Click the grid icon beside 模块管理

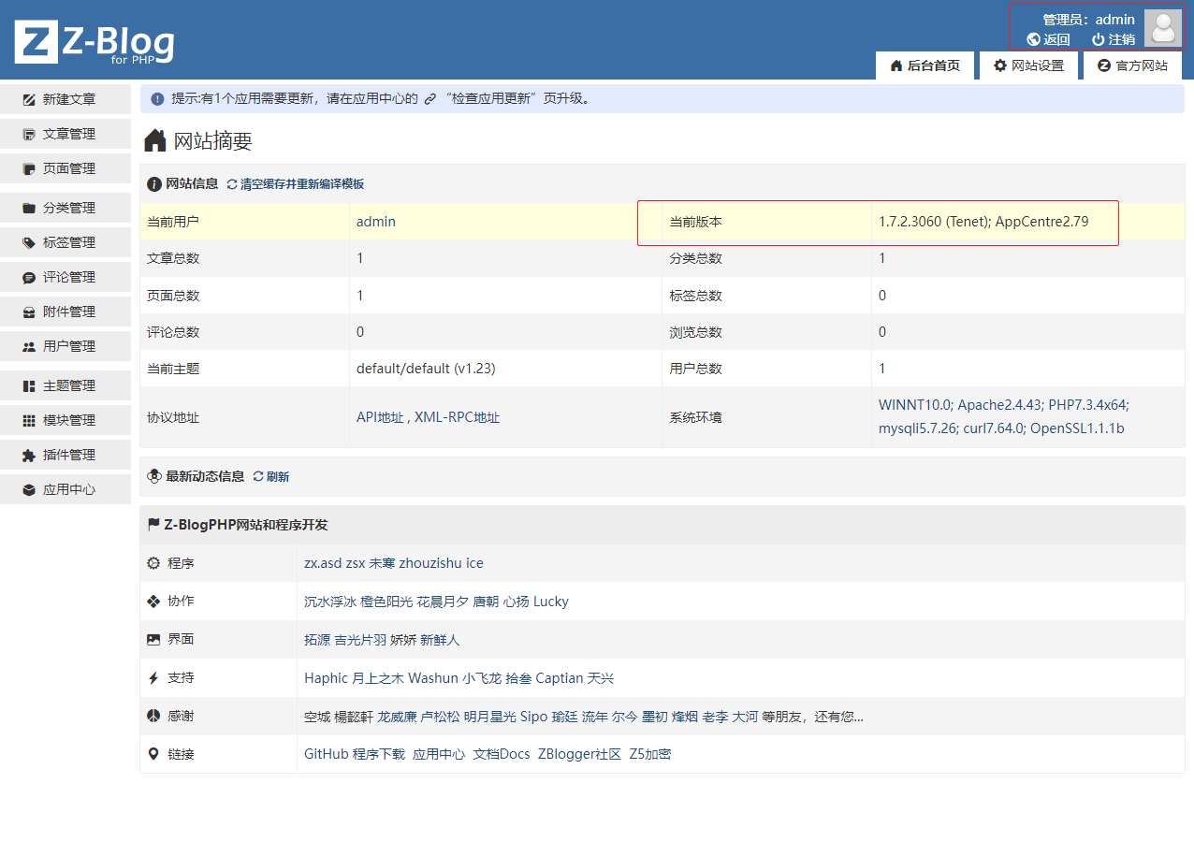[29, 420]
